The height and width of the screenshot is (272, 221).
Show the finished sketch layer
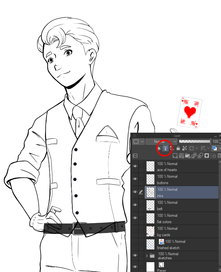coord(135,244)
